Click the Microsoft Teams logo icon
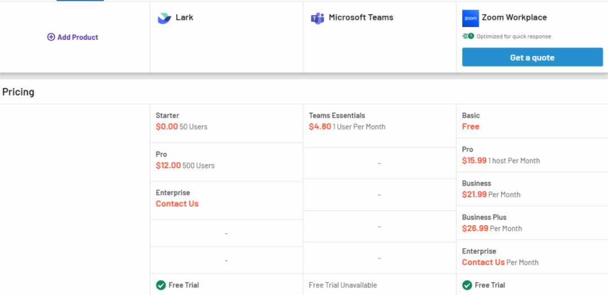Screen dimensions: 608x295 [317, 18]
